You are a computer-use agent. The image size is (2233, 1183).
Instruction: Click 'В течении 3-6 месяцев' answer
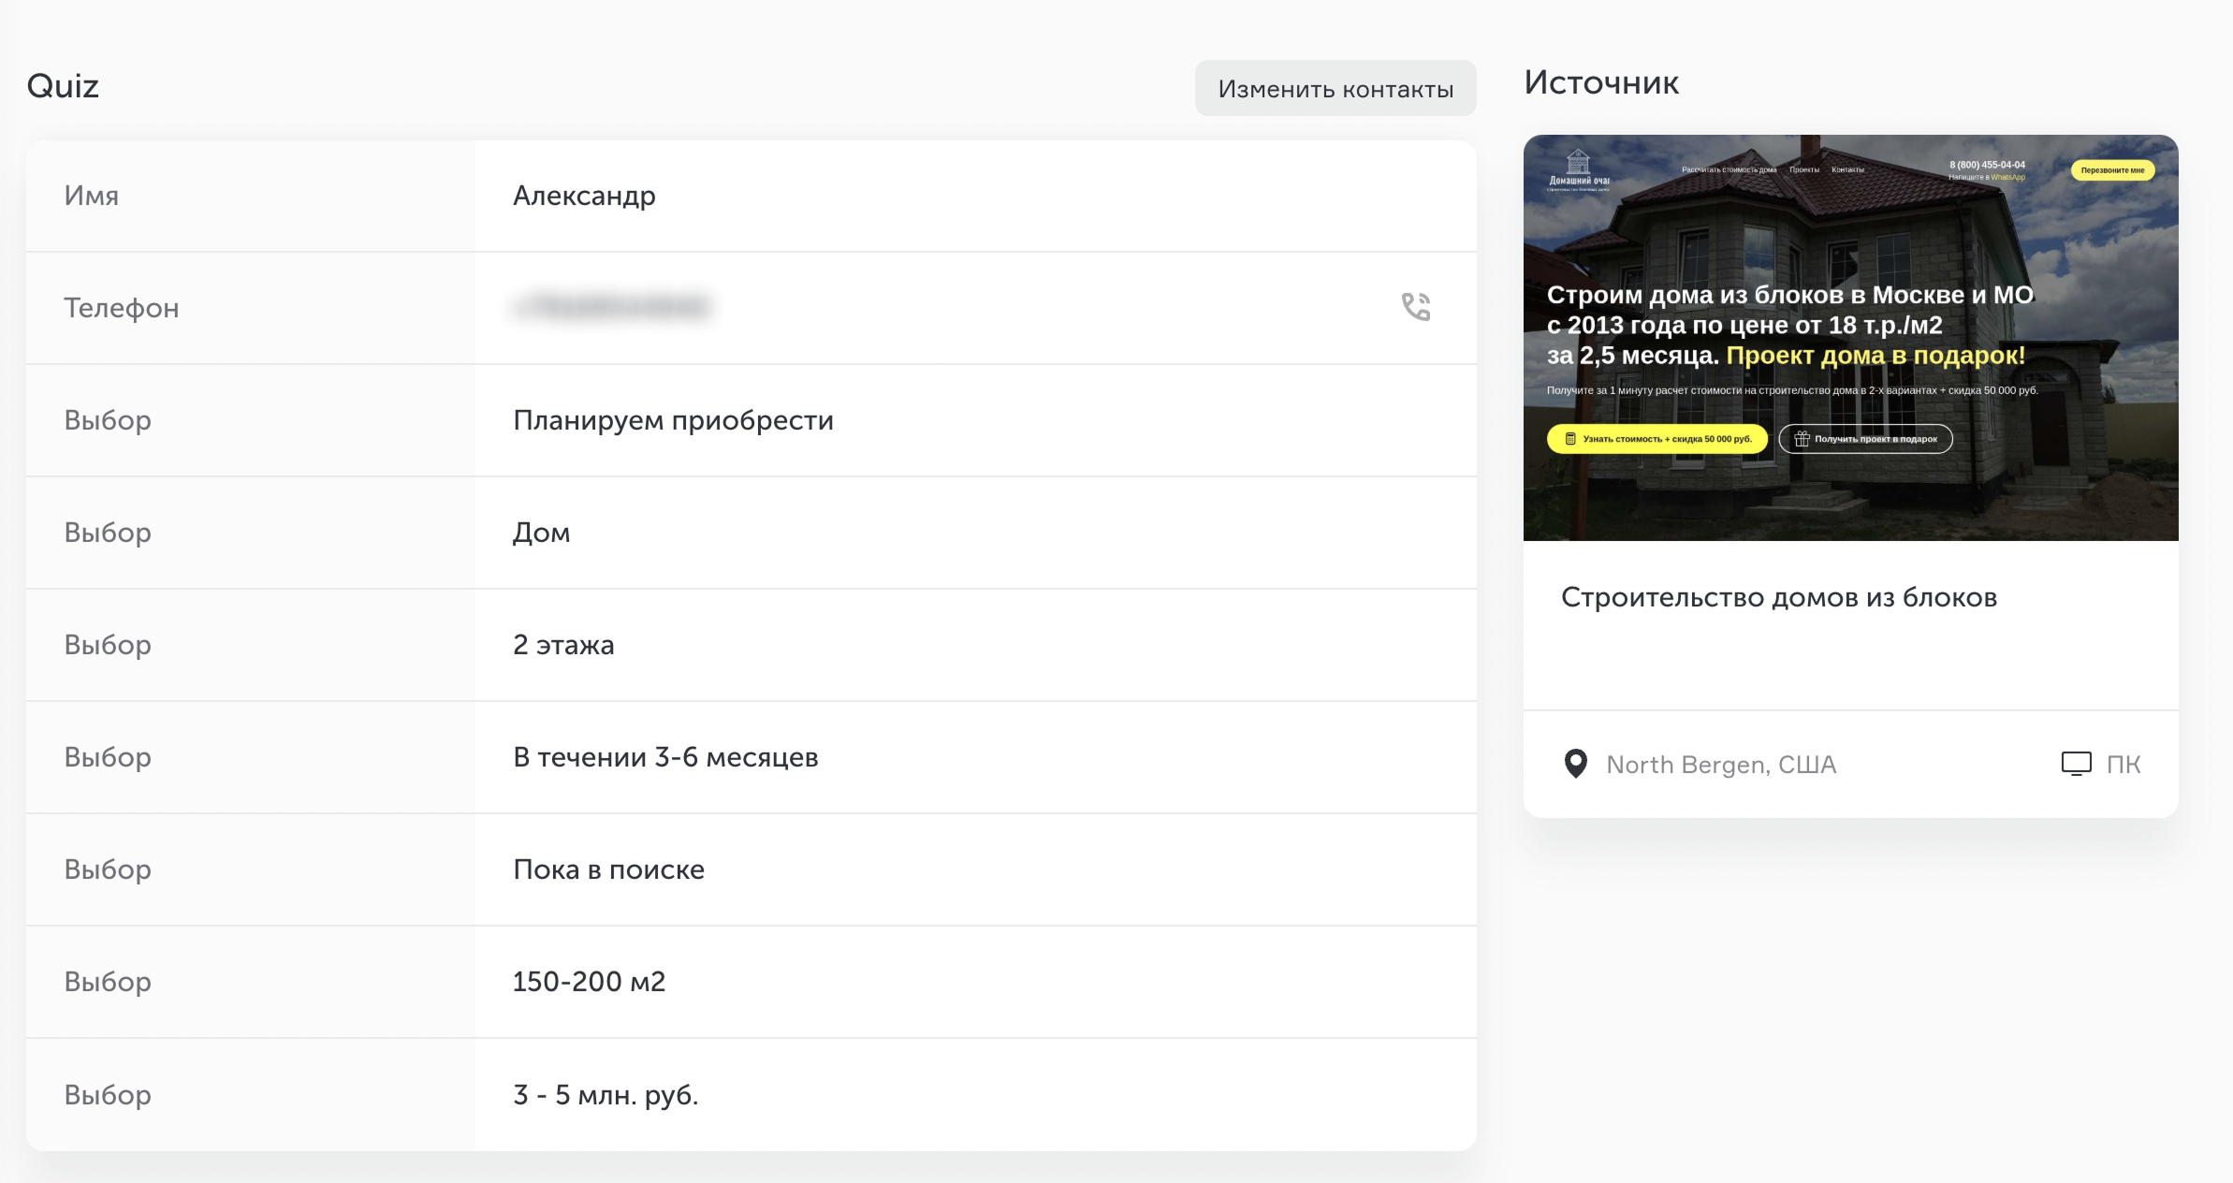click(665, 757)
